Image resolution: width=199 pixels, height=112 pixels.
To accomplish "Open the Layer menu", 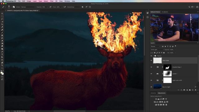I will point(35,1).
